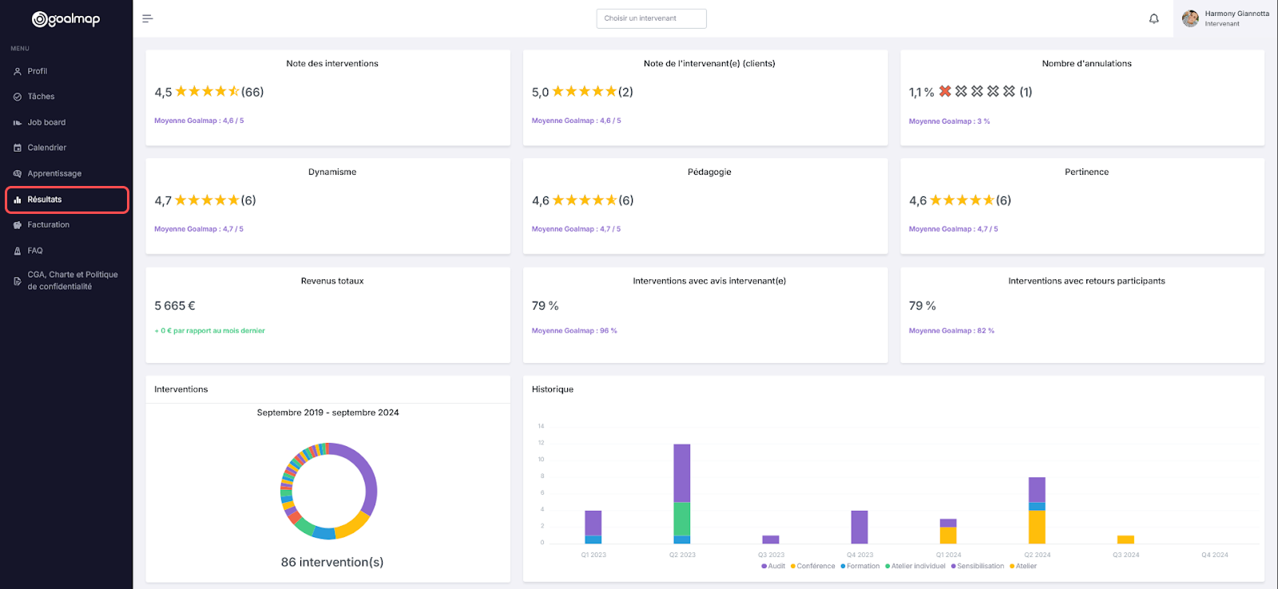Click the goalmap logo
The image size is (1278, 589).
tap(65, 19)
